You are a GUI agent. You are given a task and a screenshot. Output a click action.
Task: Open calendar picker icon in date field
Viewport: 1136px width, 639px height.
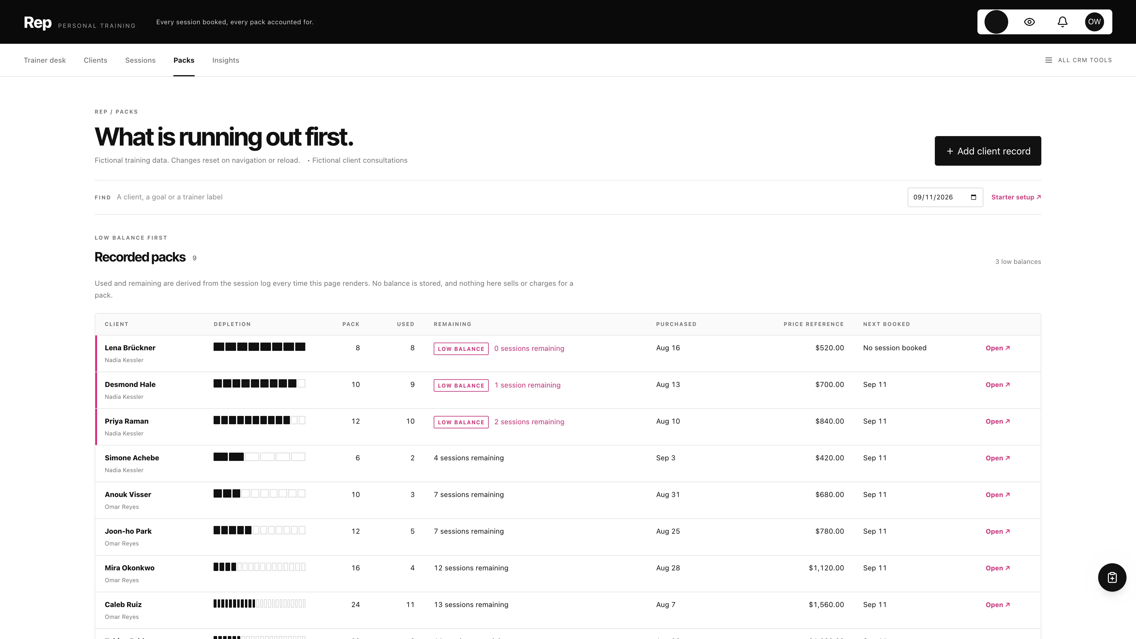[973, 197]
